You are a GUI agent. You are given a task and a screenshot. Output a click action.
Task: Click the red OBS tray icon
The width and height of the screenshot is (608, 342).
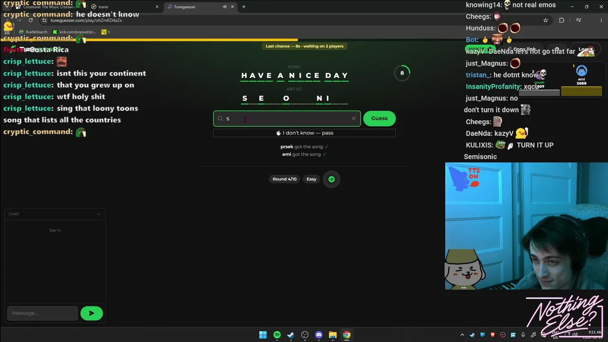pos(503,335)
